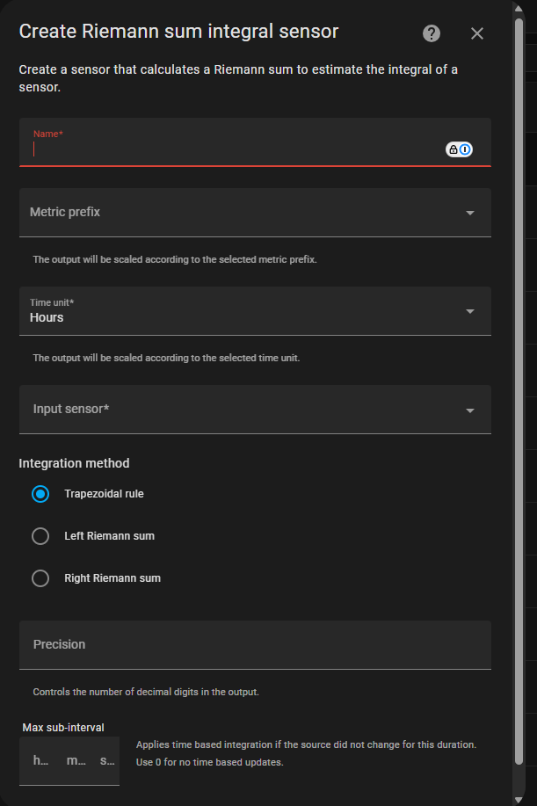
Task: Click the seconds box under Max sub-interval
Action: 106,761
